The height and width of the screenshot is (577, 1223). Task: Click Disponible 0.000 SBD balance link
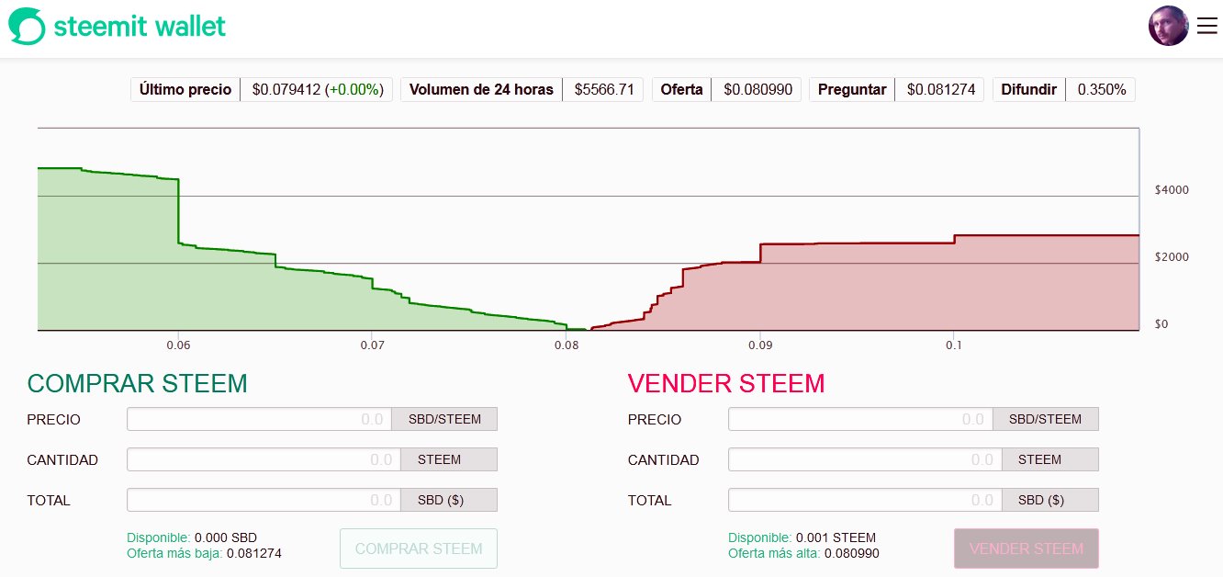click(192, 537)
